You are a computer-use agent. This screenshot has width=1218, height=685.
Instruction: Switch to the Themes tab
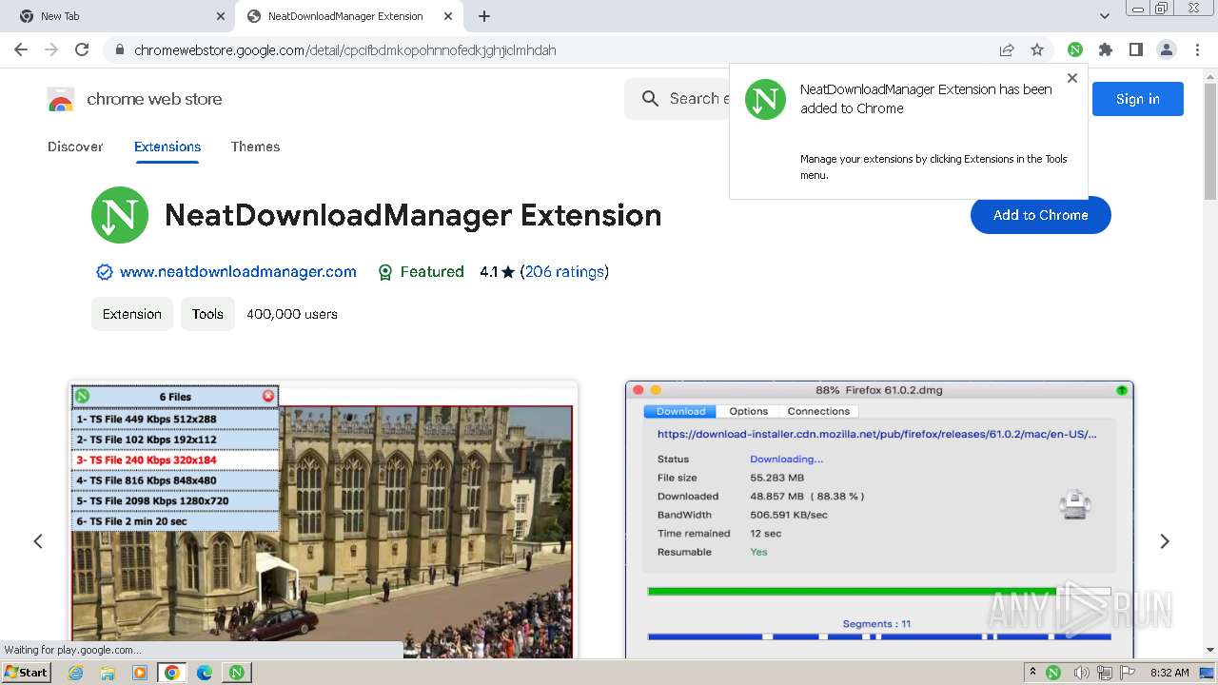[255, 147]
